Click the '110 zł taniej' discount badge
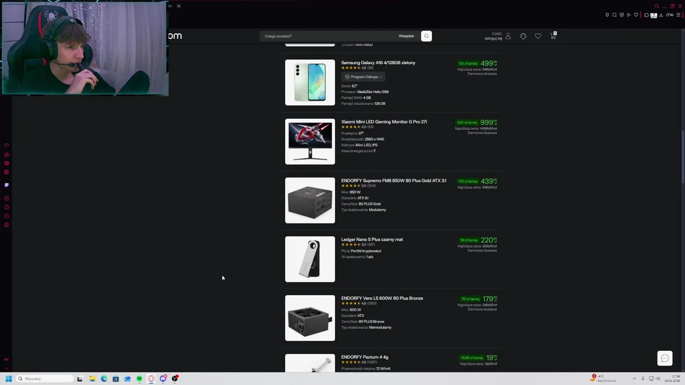685x385 pixels. click(468, 181)
